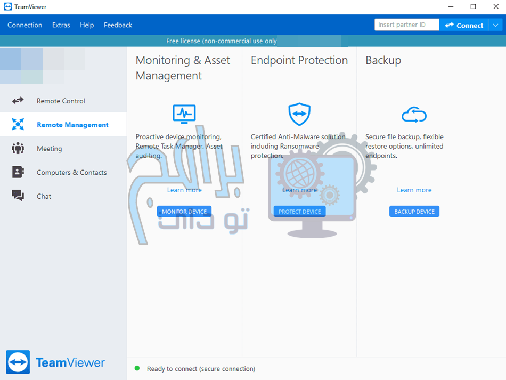Click the Remote Management sidebar icon

[x=18, y=125]
